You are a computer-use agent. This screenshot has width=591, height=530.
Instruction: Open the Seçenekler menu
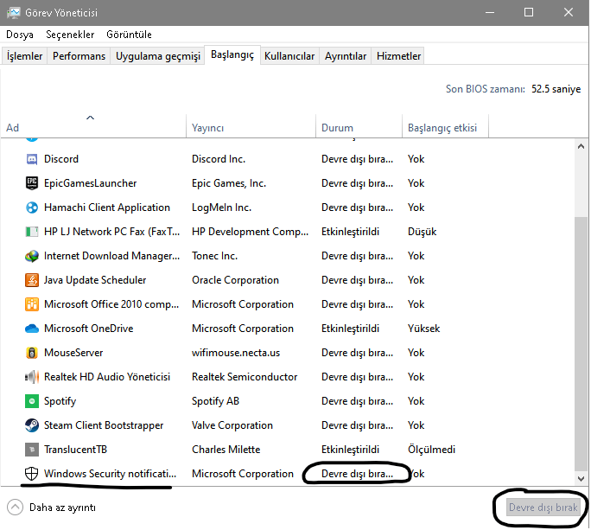[x=70, y=35]
